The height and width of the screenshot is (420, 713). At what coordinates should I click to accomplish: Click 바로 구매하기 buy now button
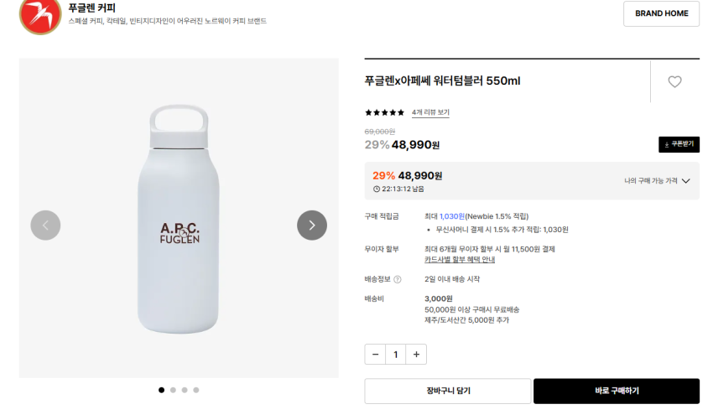(x=617, y=391)
